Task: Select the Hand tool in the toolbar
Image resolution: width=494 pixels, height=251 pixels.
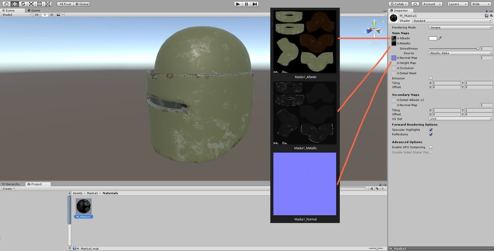Action: pyautogui.click(x=6, y=4)
